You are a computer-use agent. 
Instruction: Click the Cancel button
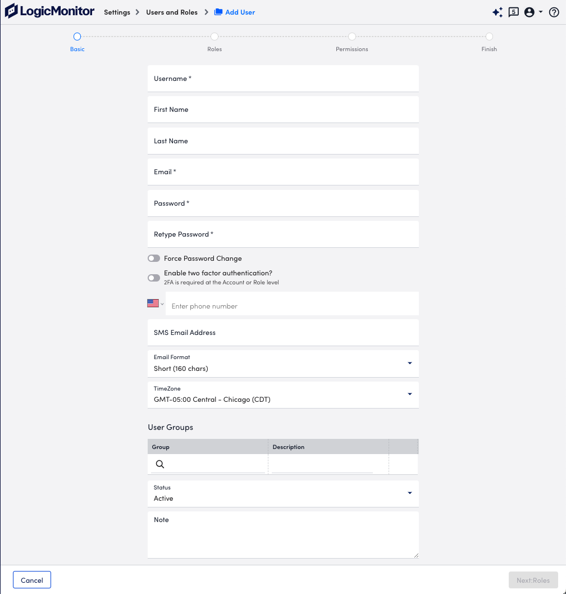[x=31, y=579]
